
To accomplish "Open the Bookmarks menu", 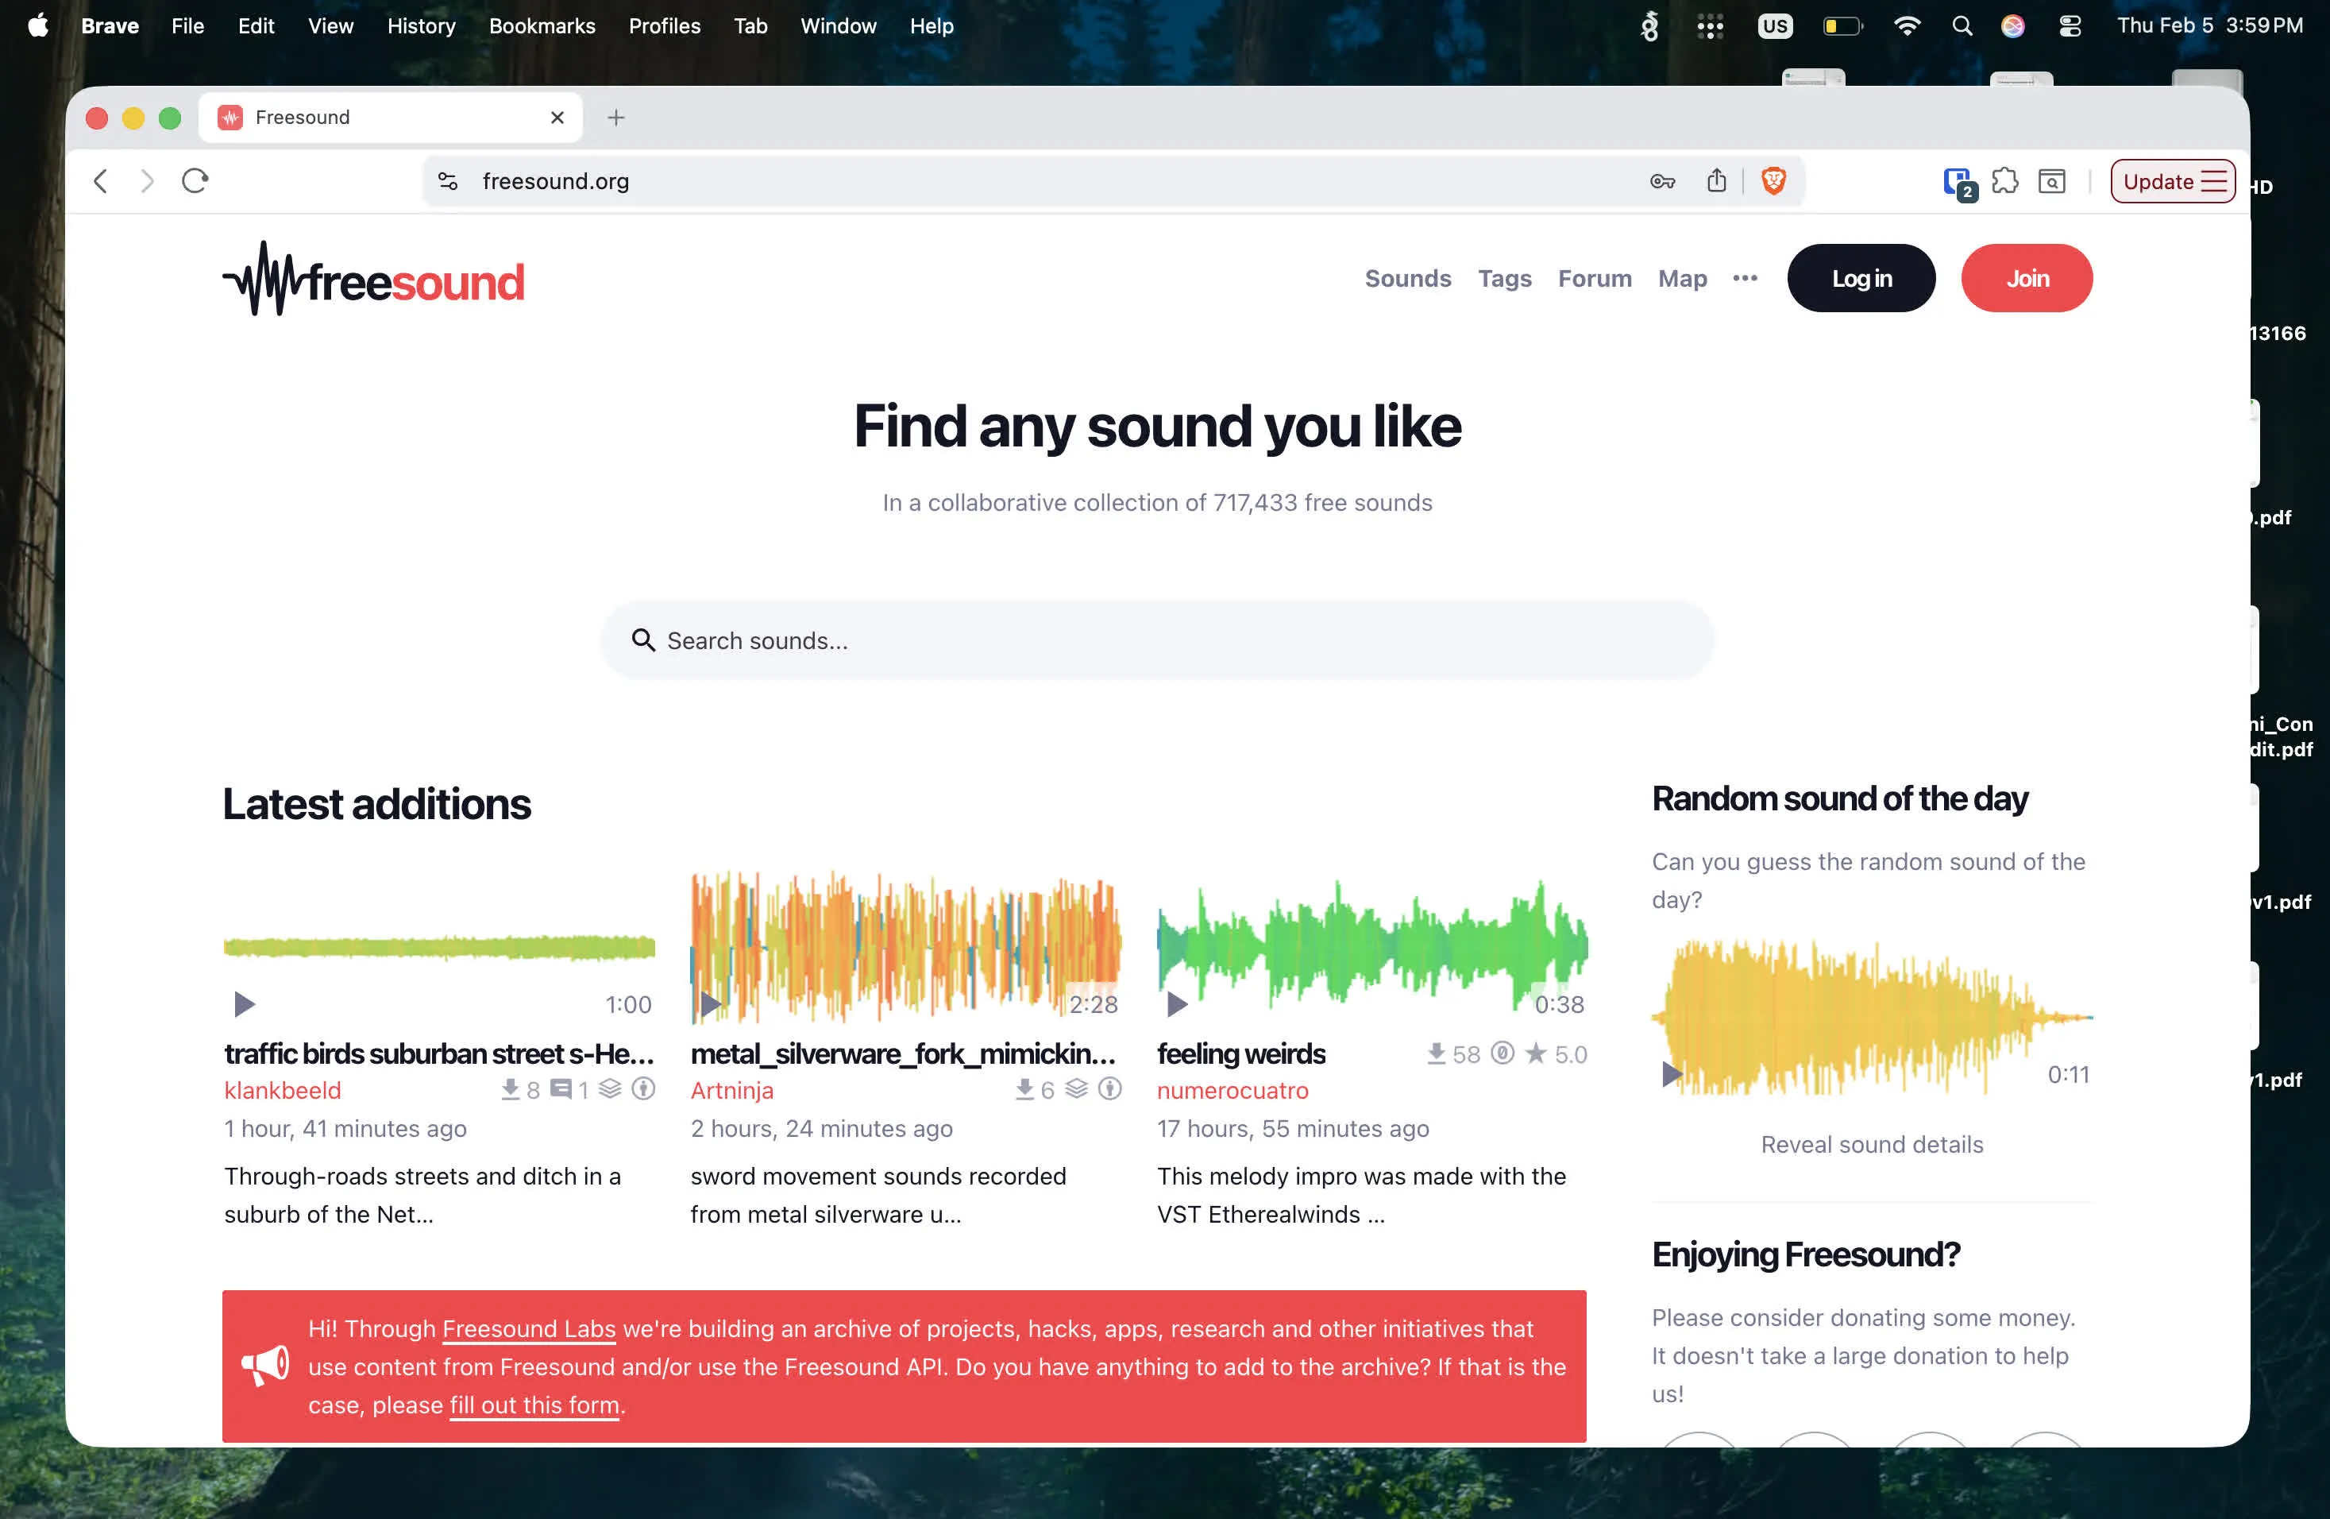I will pyautogui.click(x=542, y=25).
